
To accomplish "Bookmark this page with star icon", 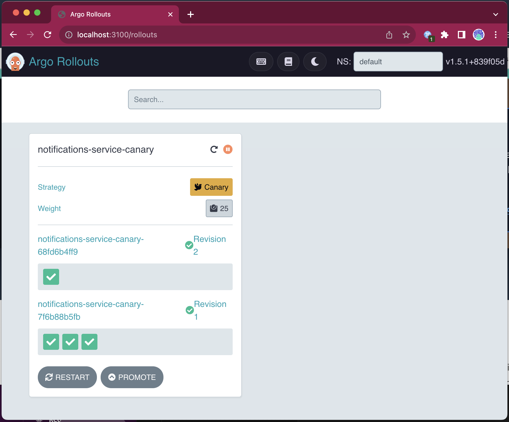I will [x=406, y=35].
